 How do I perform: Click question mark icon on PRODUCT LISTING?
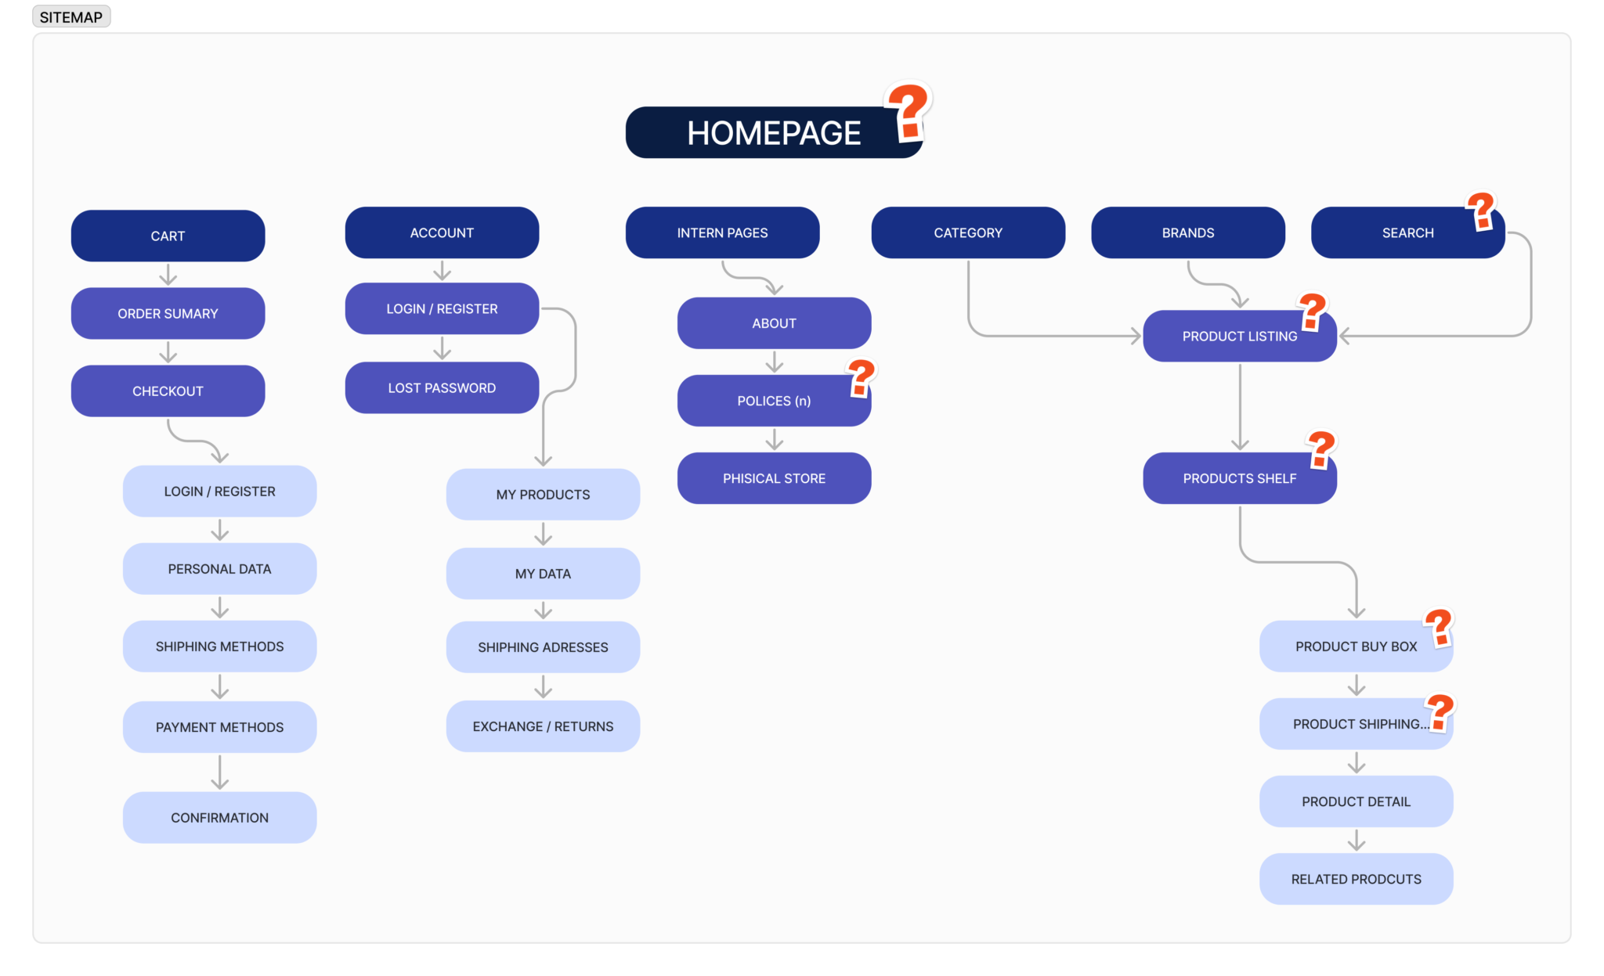click(1313, 312)
